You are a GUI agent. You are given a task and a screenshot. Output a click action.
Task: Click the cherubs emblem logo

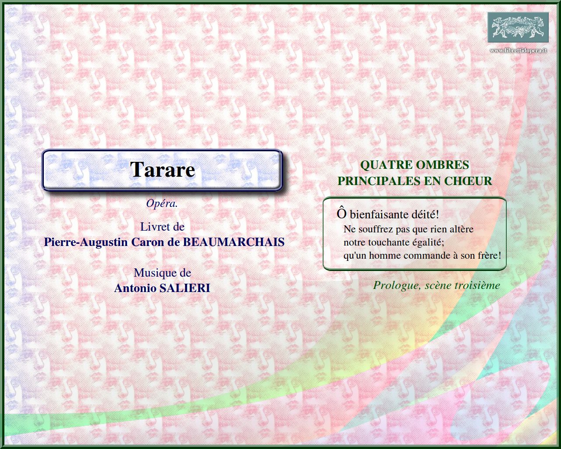tap(518, 27)
